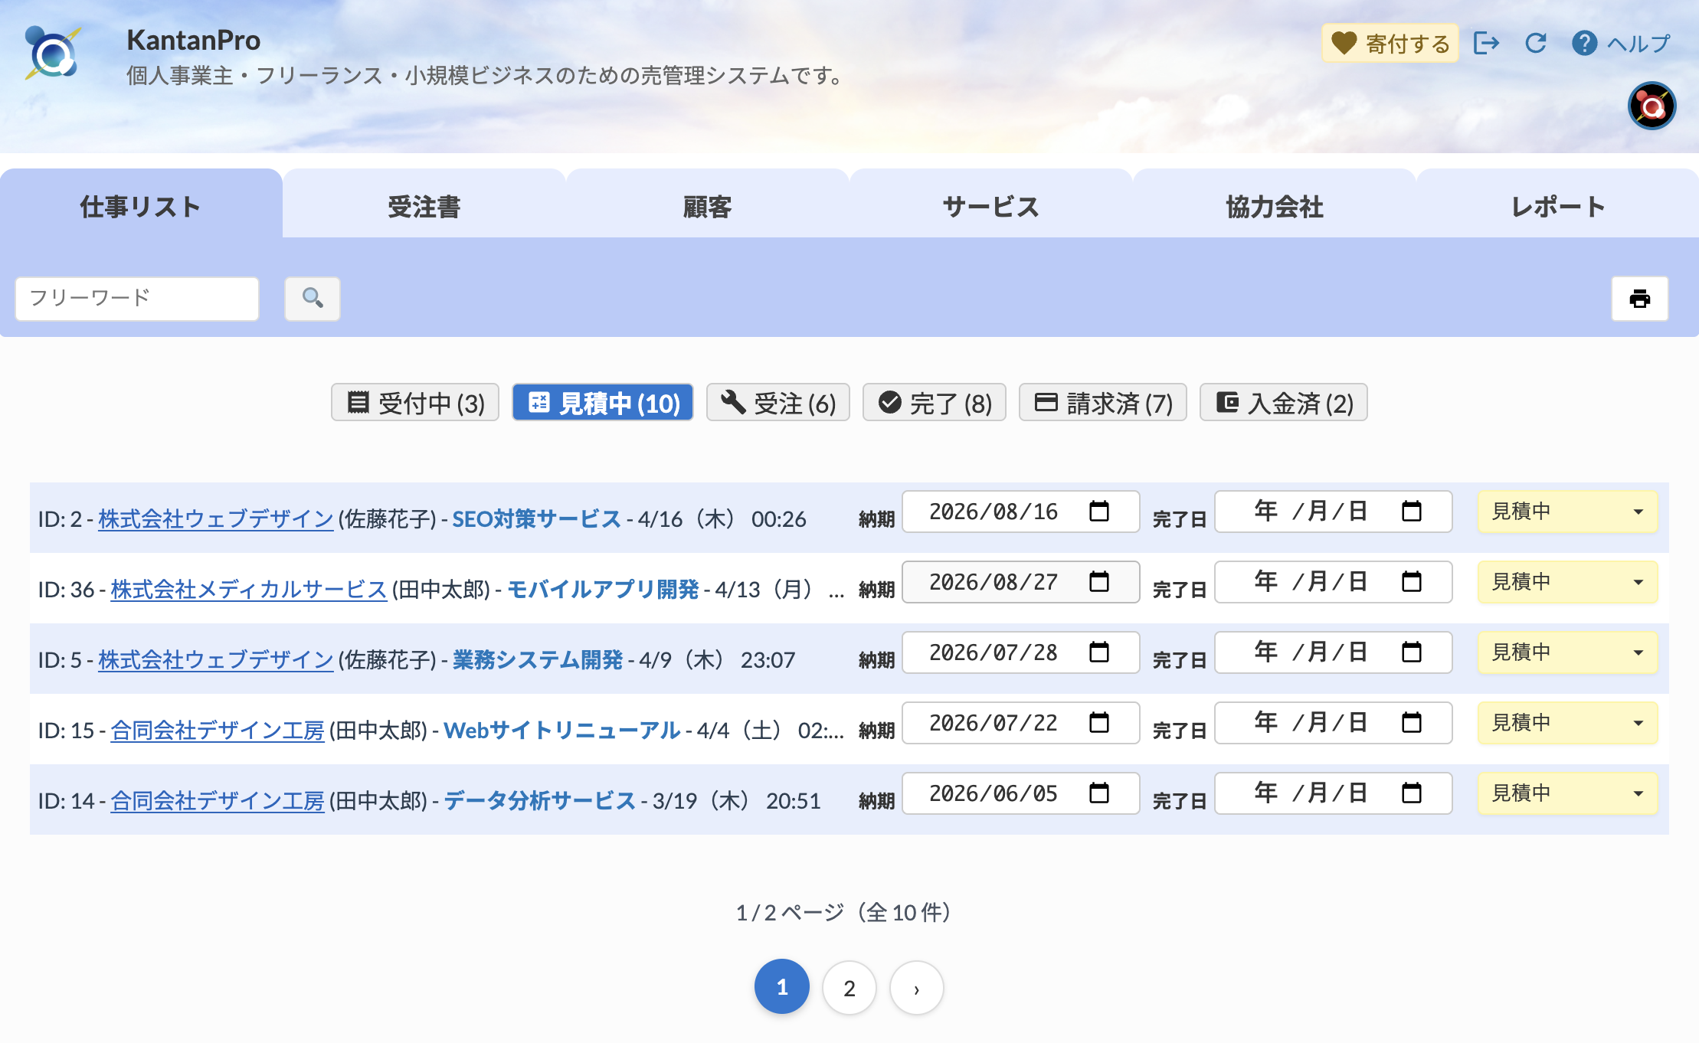1699x1043 pixels.
Task: Open calendar picker for ID 14 完了日
Action: tap(1412, 793)
